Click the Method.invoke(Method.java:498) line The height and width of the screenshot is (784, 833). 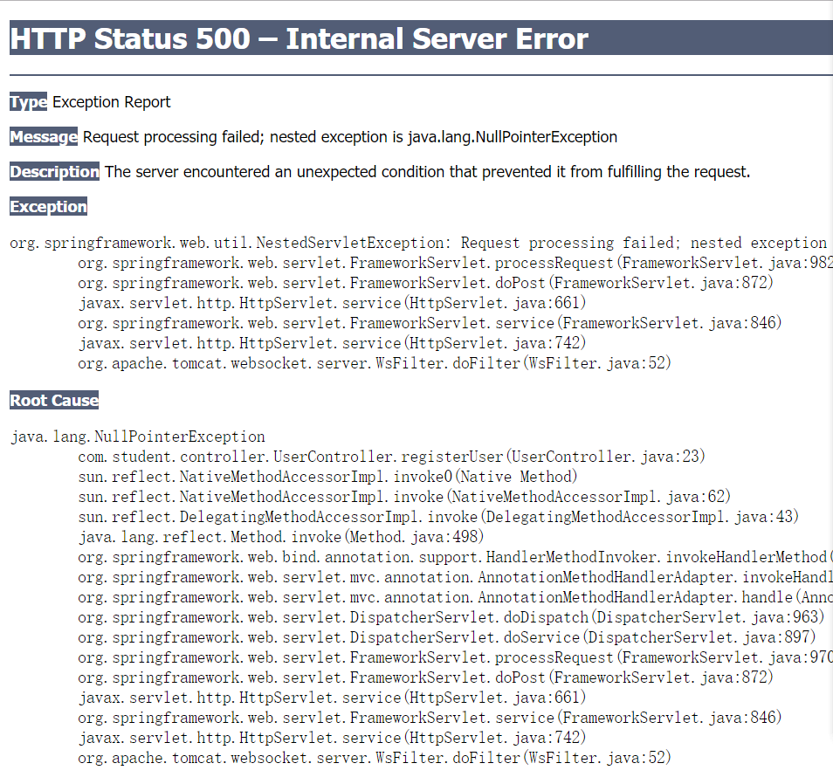click(281, 537)
